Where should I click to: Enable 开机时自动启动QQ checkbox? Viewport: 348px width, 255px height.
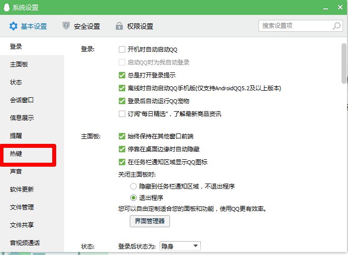(x=122, y=49)
